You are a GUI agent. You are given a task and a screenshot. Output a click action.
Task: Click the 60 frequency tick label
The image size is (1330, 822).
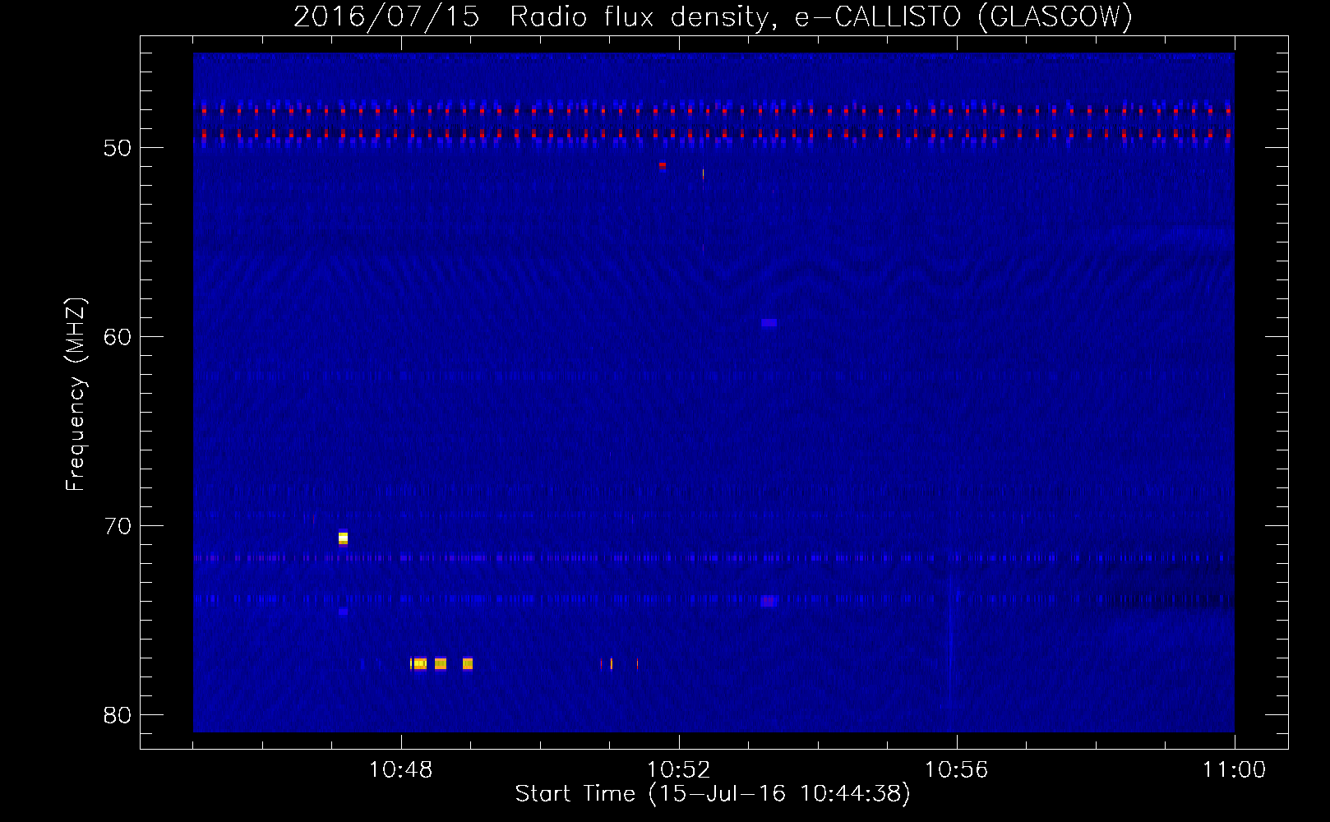[x=118, y=337]
